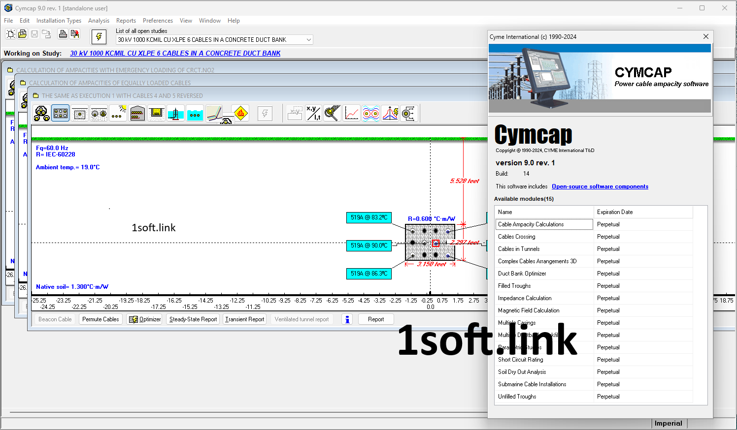This screenshot has width=737, height=430.
Task: Click the red line chart icon
Action: pos(352,114)
